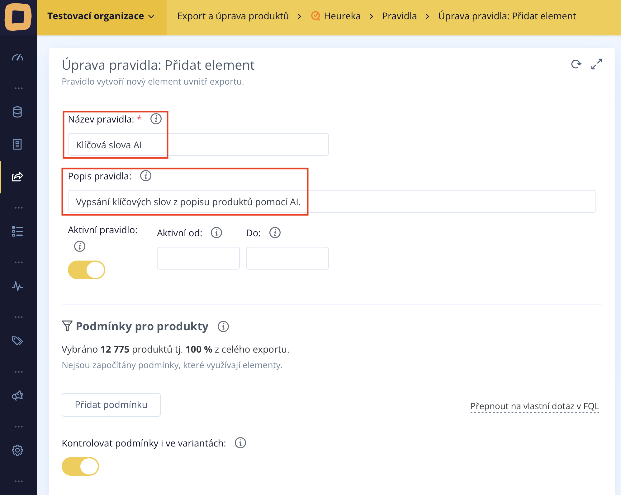The image size is (621, 495).
Task: Click the database icon in sidebar
Action: pyautogui.click(x=18, y=112)
